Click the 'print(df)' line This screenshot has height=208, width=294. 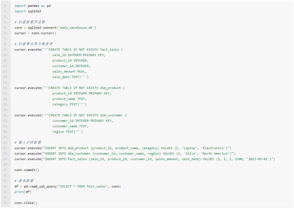(x=23, y=192)
